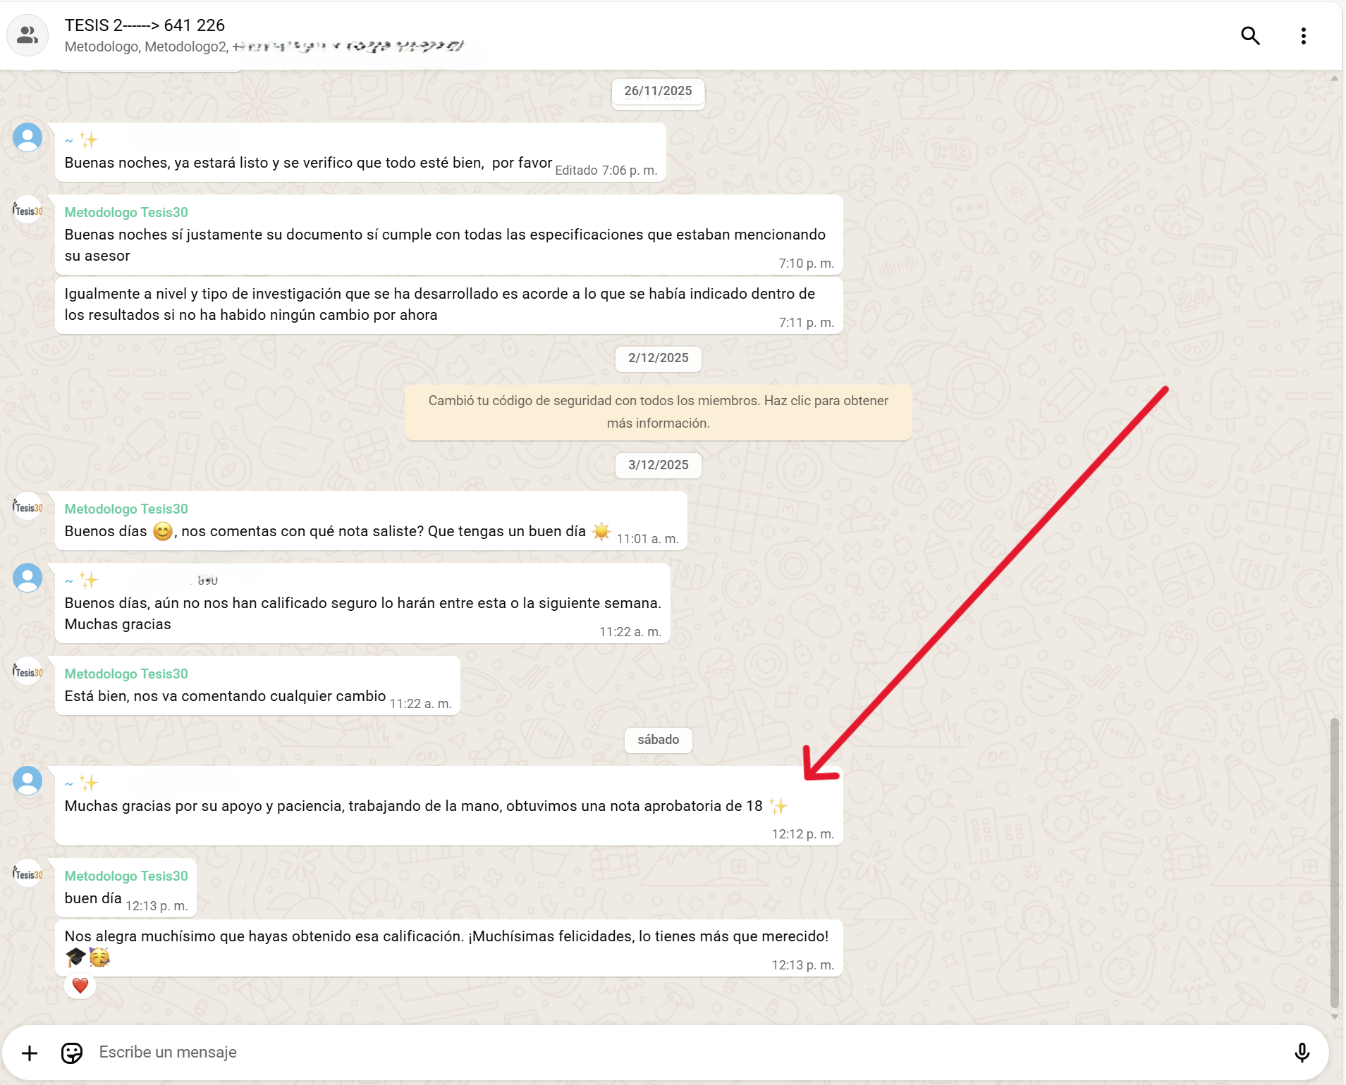Click 'Metodologo Tesis30' name above 'Buenas noches sí justamente'

[126, 212]
